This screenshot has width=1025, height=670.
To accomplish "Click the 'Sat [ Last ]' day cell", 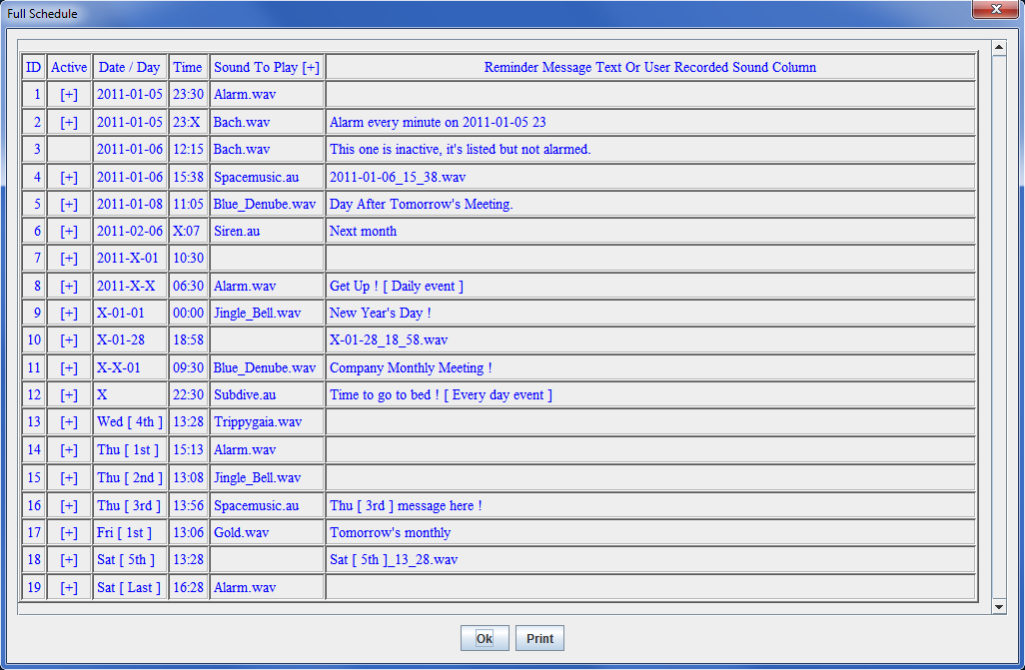I will (x=128, y=588).
